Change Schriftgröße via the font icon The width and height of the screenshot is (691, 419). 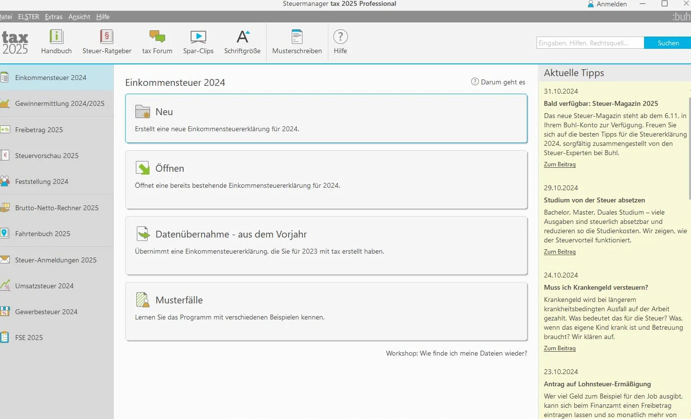pos(242,37)
